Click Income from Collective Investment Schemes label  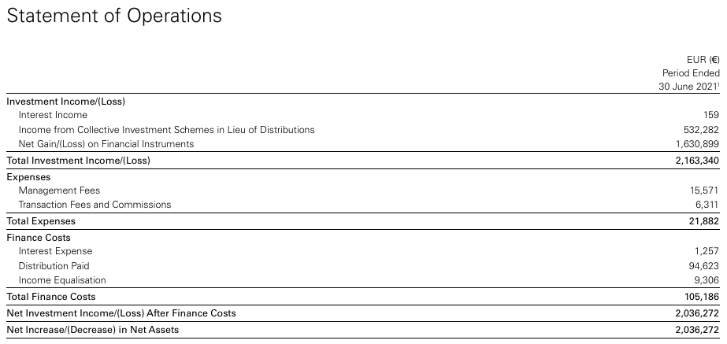coord(166,130)
